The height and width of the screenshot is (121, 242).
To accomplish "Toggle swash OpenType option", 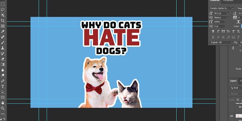I will (228, 37).
